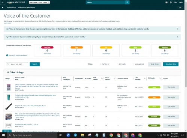Screen dimensions: 187x138
Task: Dismiss the Voice of the Customer Beta banner
Action: [x=177, y=29]
